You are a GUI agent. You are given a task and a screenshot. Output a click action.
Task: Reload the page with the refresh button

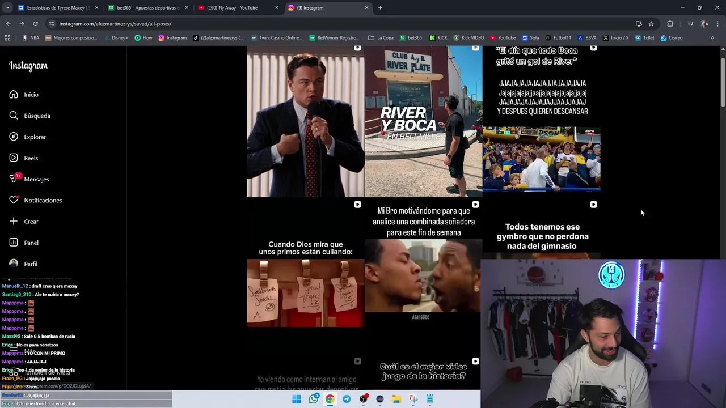(35, 24)
